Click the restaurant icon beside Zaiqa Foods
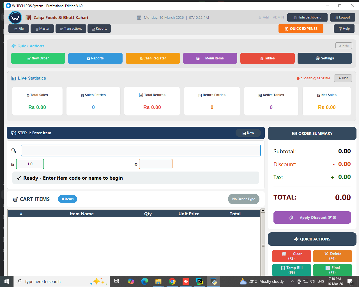The width and height of the screenshot is (359, 287). pos(28,18)
